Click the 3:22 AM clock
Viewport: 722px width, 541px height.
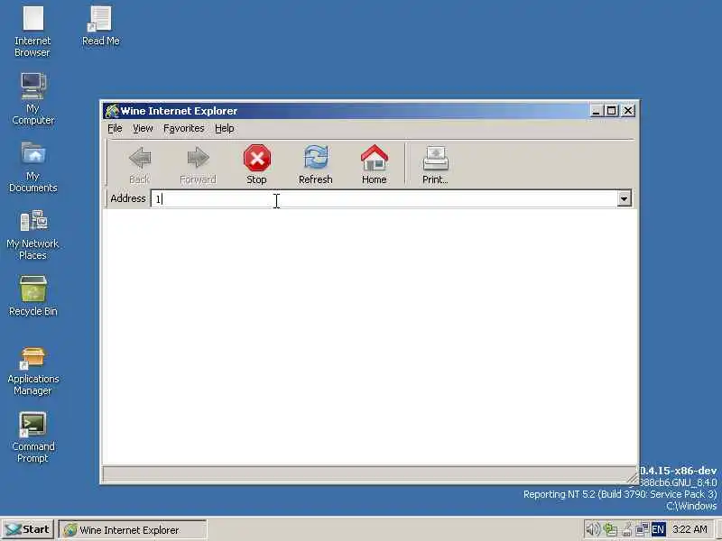690,529
